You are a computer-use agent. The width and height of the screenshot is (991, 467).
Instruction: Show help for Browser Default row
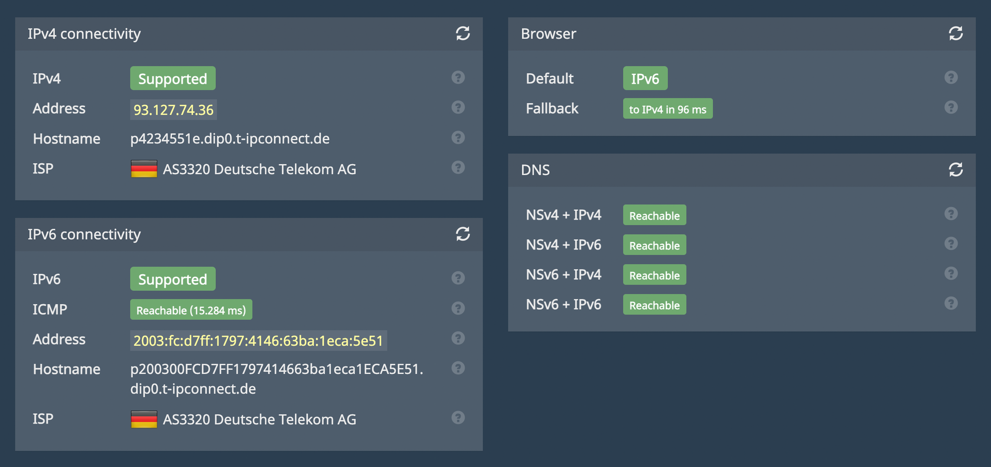pos(950,77)
